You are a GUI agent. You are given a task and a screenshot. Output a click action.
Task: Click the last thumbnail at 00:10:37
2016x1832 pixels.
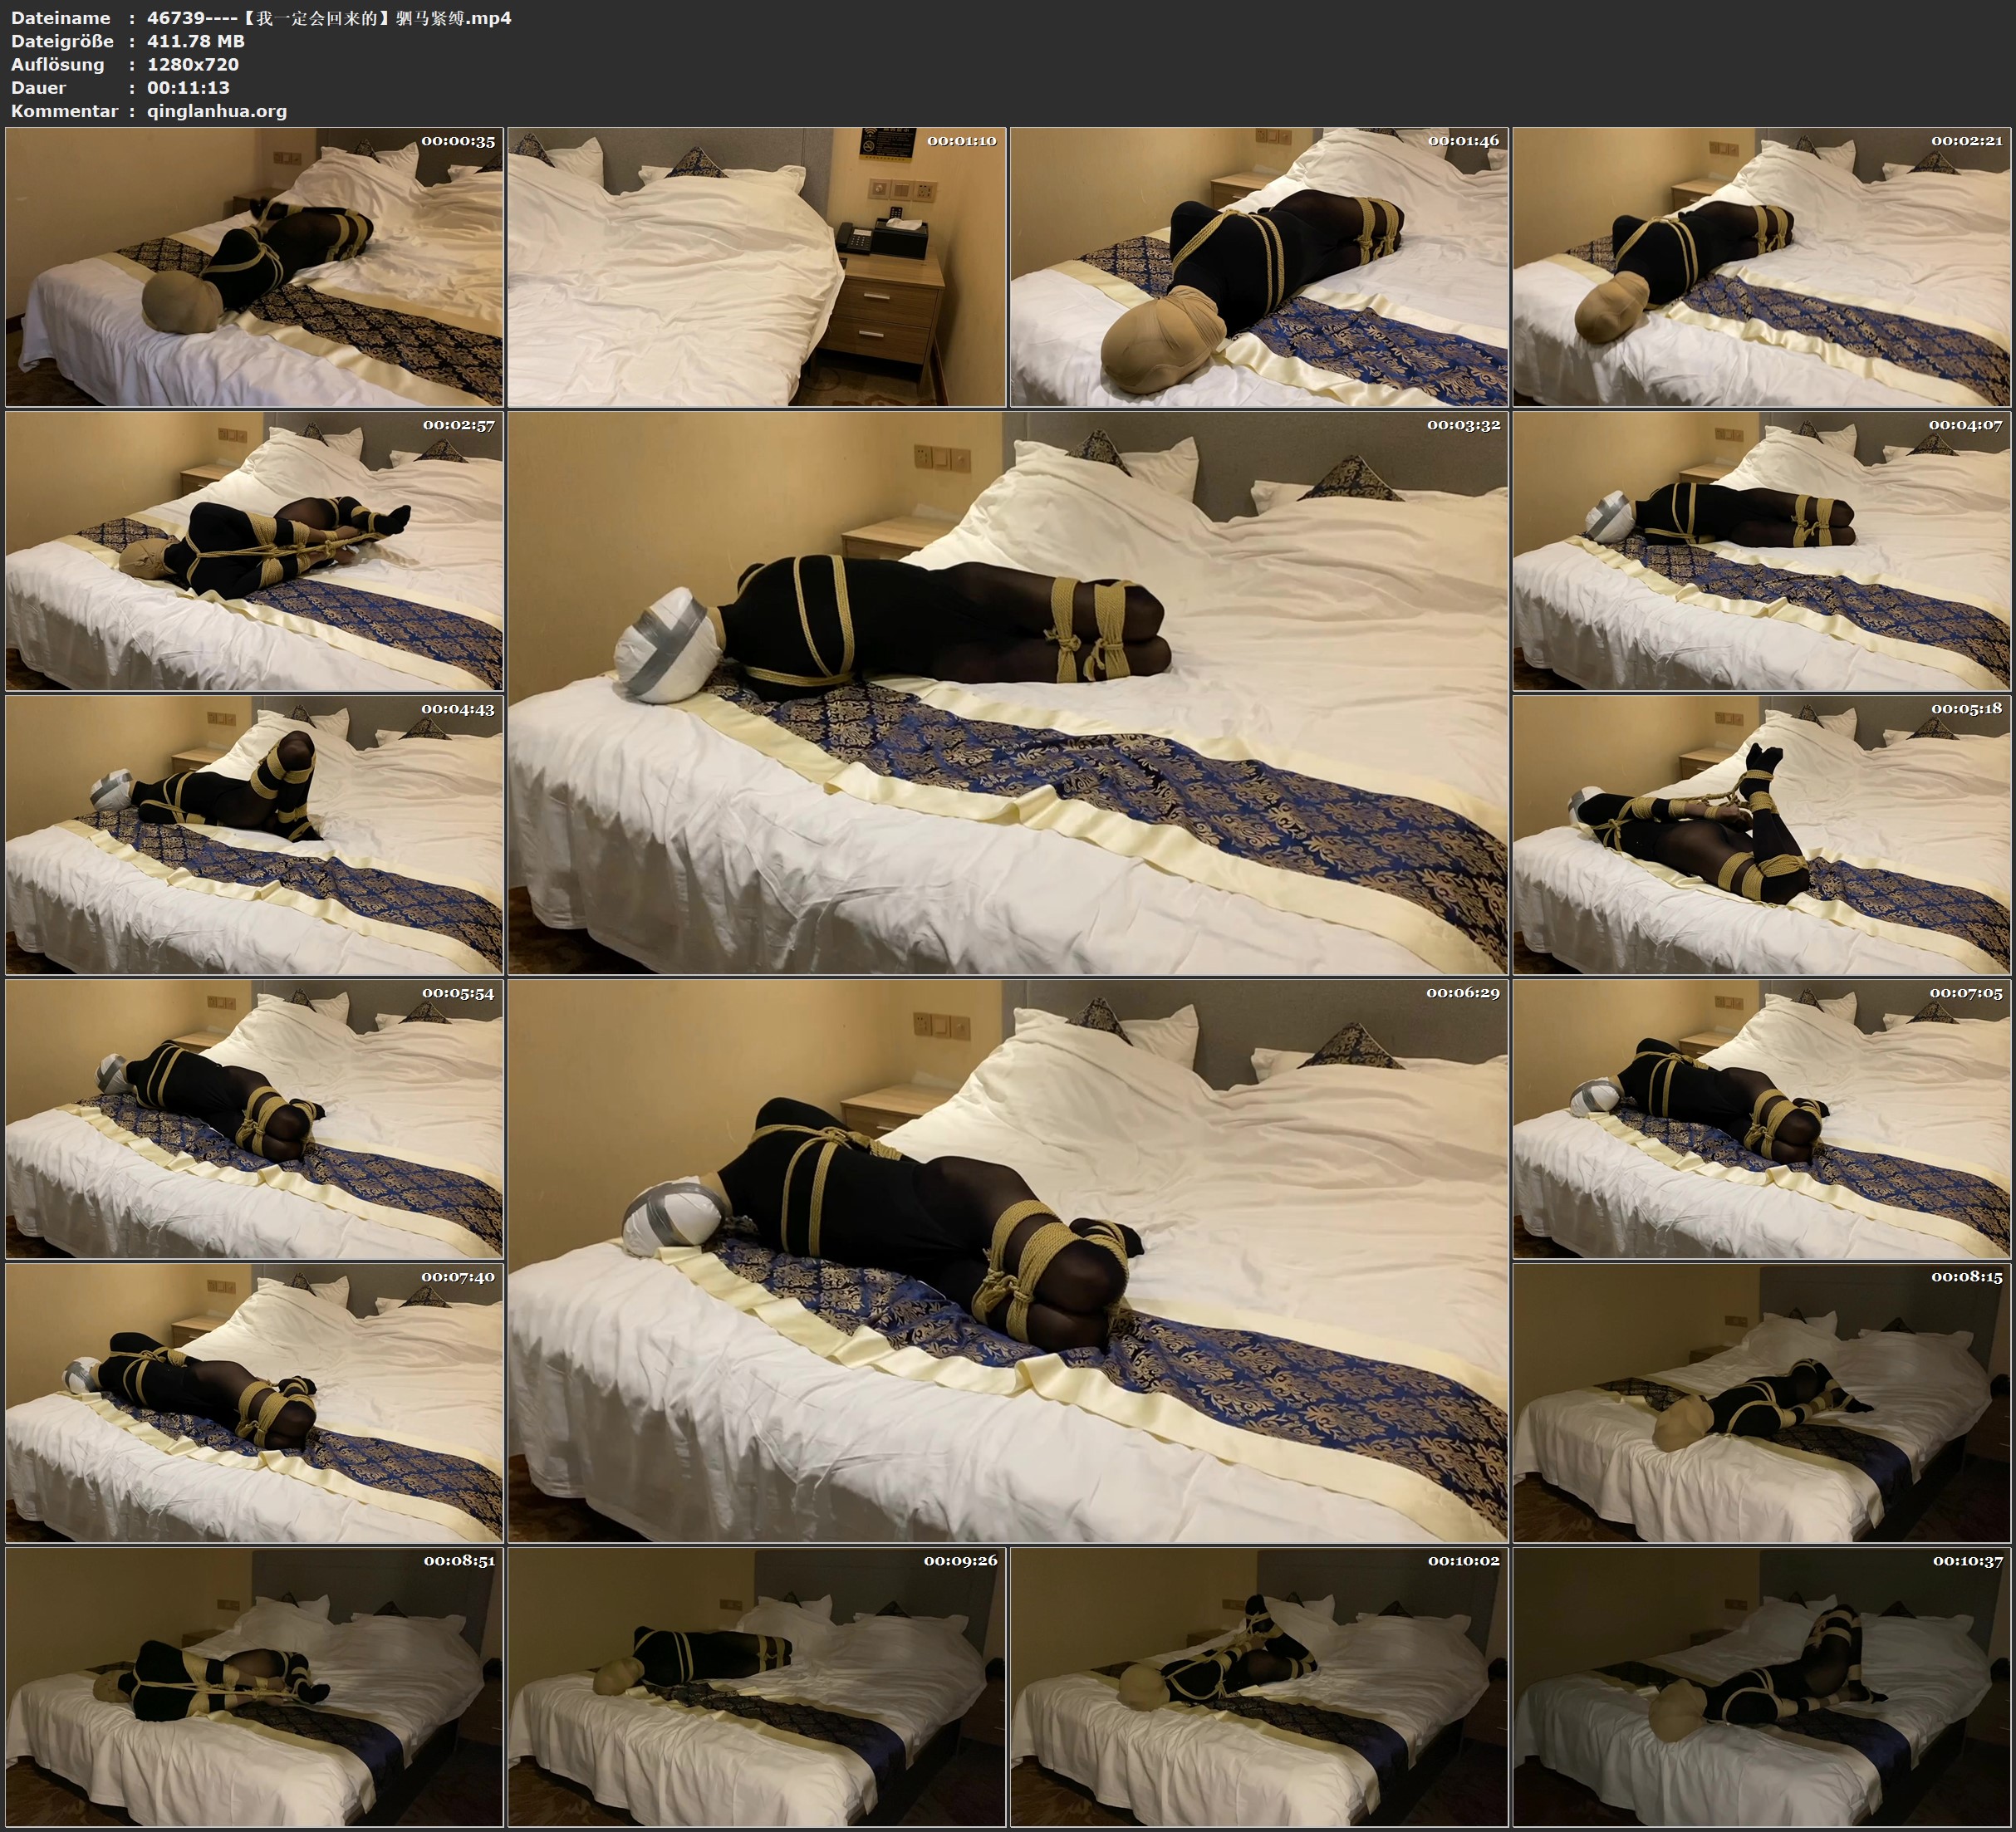pyautogui.click(x=1761, y=1687)
